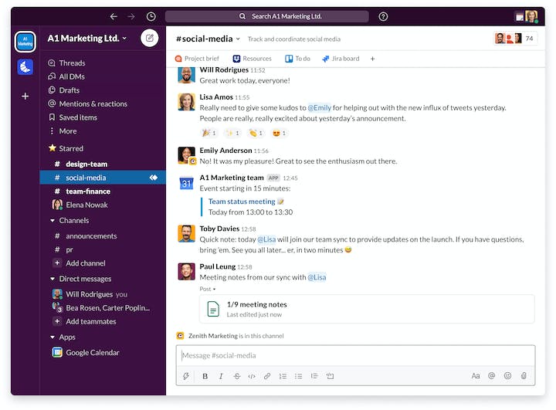Open the 1/9 meeting notes post
This screenshot has height=410, width=556.
tap(367, 309)
